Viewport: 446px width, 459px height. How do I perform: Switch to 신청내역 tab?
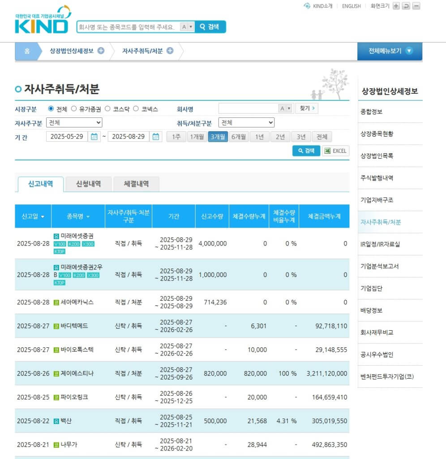coord(88,184)
